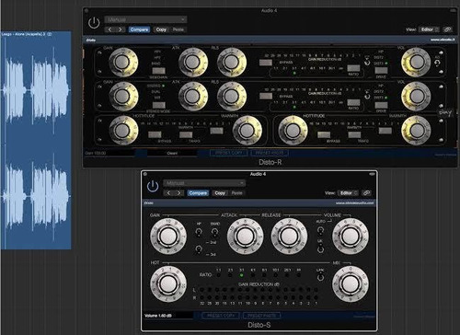This screenshot has height=335, width=460.
Task: Toggle second row BYPASS button in Disto-R
Action: [266, 97]
